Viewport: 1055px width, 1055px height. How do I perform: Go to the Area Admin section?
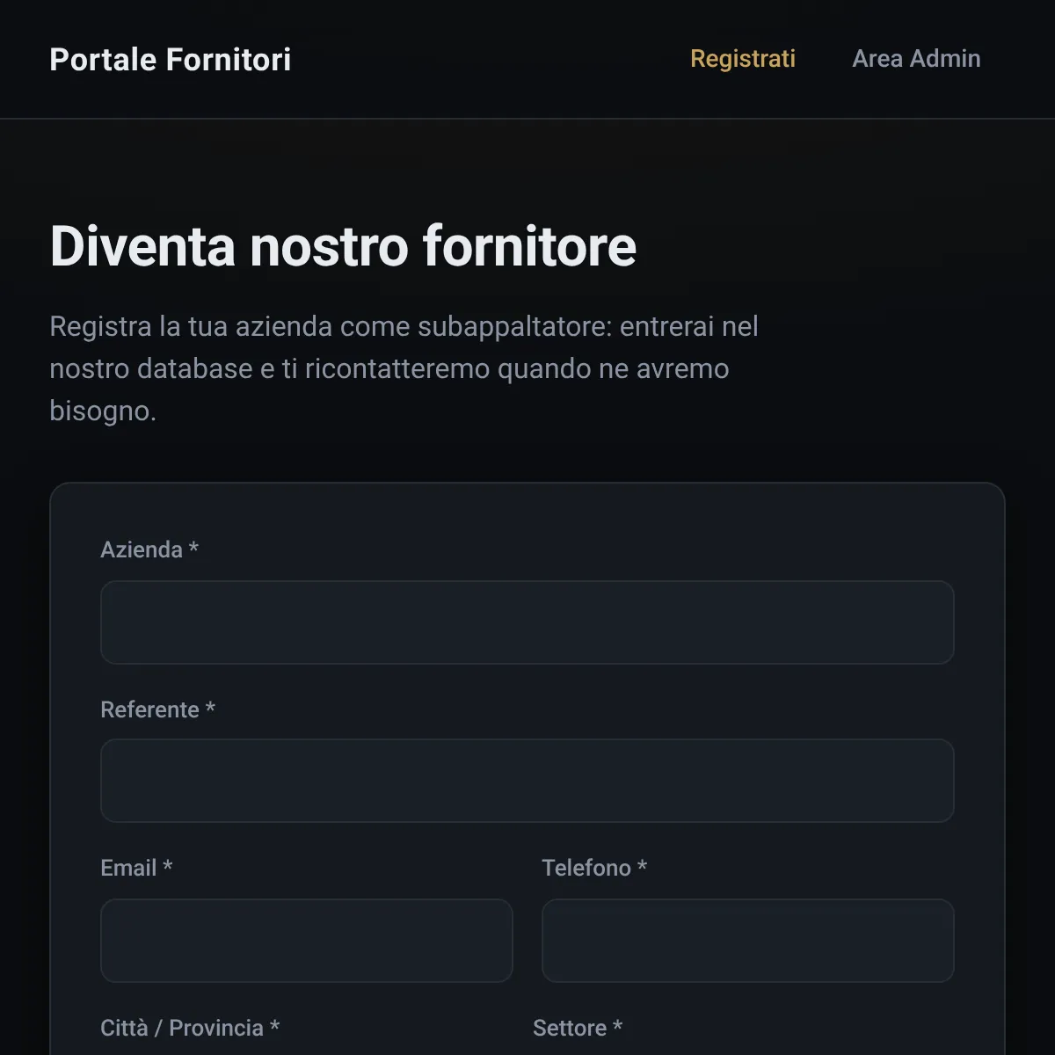point(916,59)
